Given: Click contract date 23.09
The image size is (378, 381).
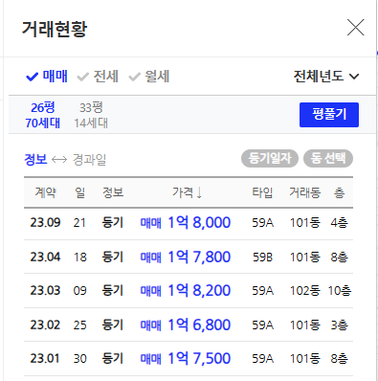Looking at the screenshot, I should tap(45, 222).
